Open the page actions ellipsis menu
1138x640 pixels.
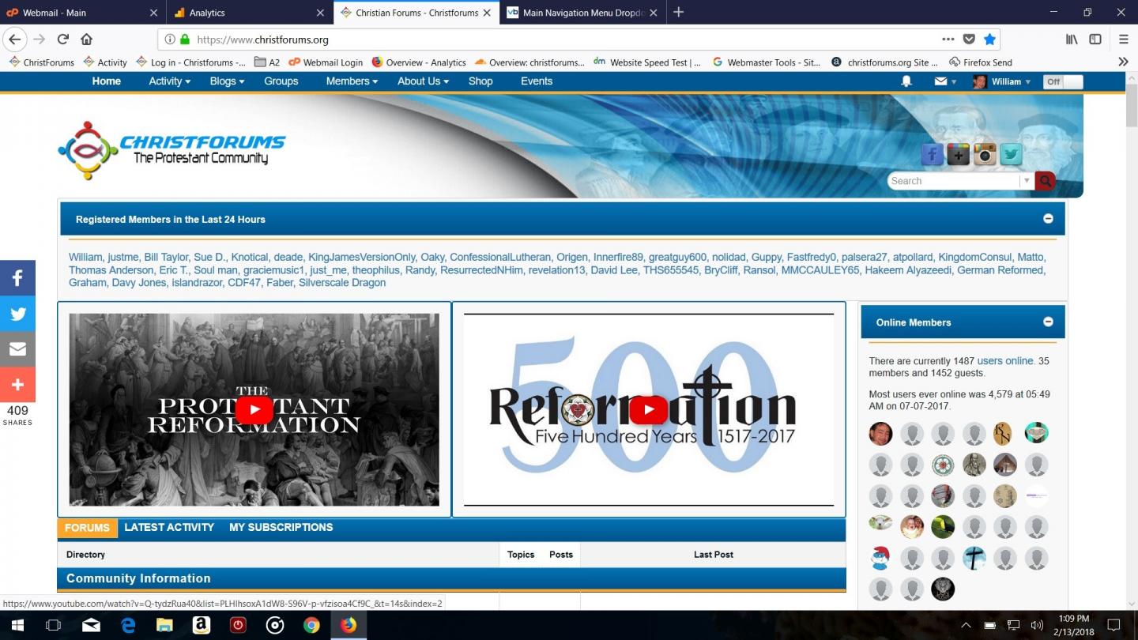(x=948, y=40)
